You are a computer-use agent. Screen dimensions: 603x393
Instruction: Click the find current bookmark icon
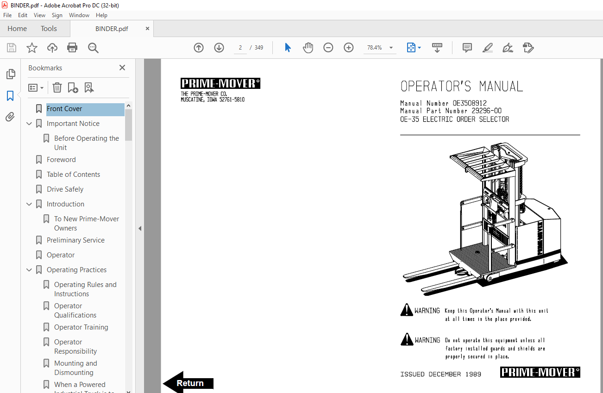point(89,87)
